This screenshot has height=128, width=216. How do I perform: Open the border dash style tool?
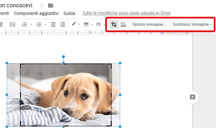pos(99,24)
